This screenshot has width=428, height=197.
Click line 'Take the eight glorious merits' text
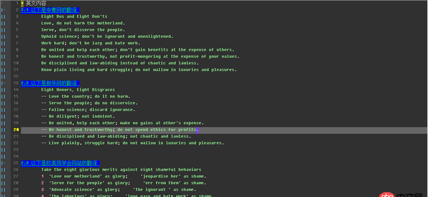coord(121,169)
